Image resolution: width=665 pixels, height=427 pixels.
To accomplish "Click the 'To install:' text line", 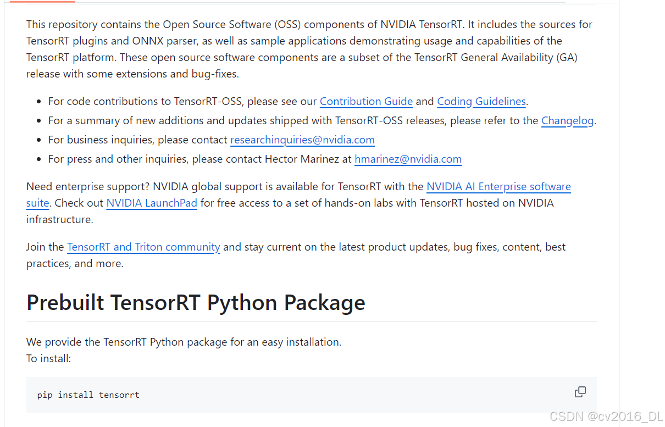I will pyautogui.click(x=49, y=358).
